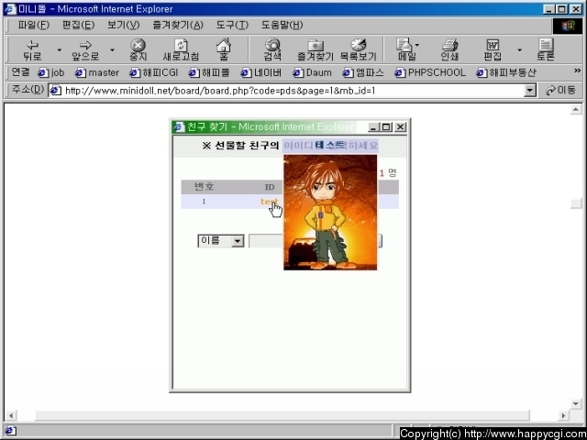Click the Discuss (토론) toolbar icon

(546, 50)
